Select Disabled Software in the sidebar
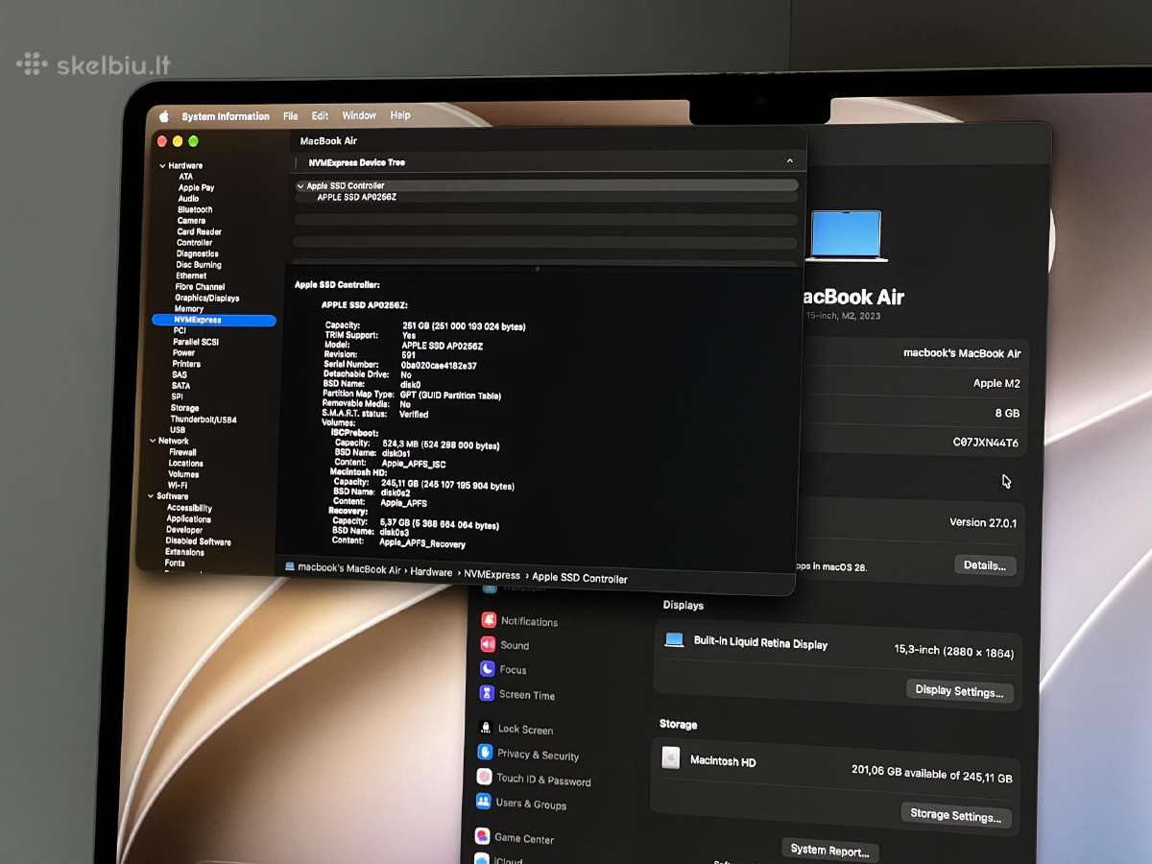 tap(198, 541)
